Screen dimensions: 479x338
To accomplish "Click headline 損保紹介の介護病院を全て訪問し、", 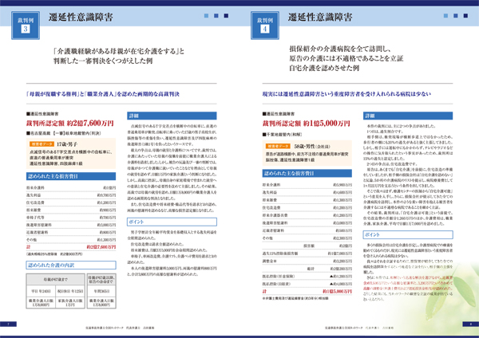I will tap(340, 49).
